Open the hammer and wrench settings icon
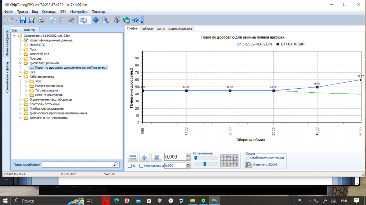This screenshot has height=205, width=366. tap(117, 20)
